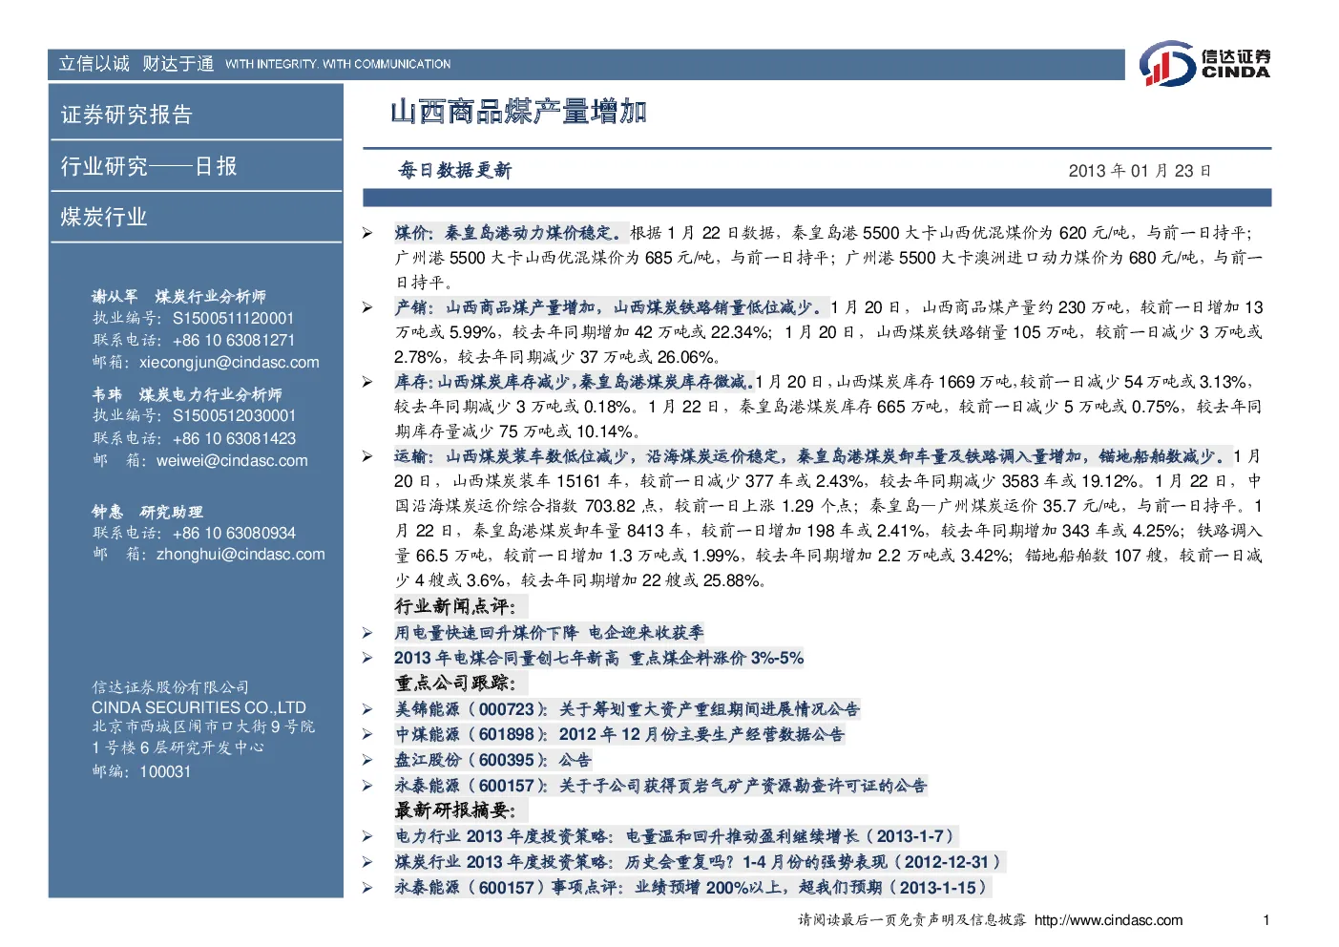Click phone number +86 10 63081423
Screen dimensions: 1339x947
coord(234,439)
